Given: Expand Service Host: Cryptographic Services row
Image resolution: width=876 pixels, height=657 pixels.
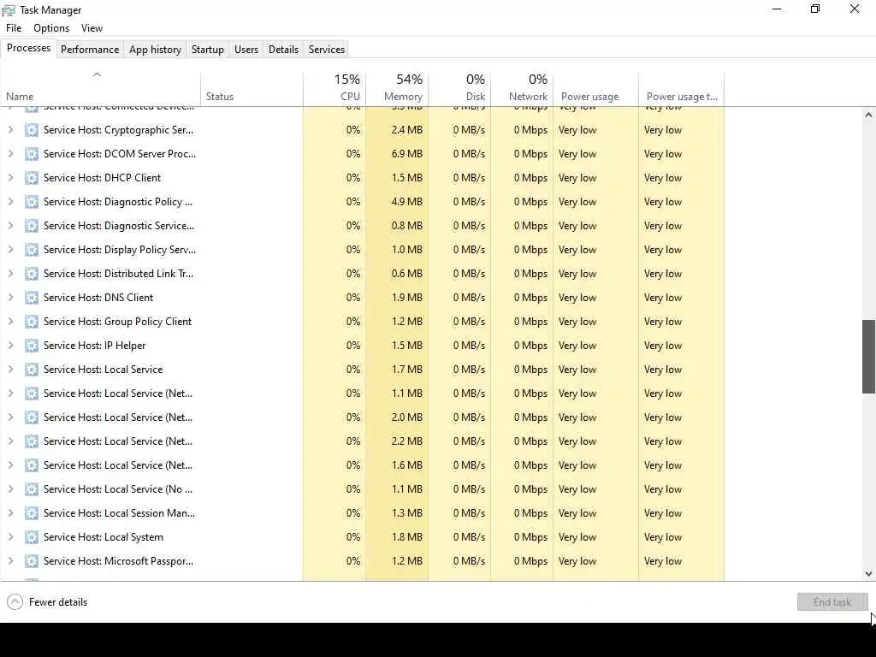Looking at the screenshot, I should click(x=10, y=130).
